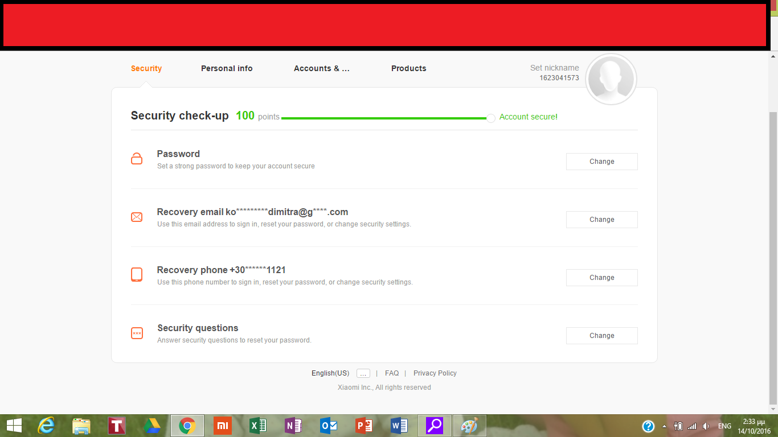This screenshot has height=437, width=778.
Task: Click the Recovery email envelope icon
Action: 137,217
